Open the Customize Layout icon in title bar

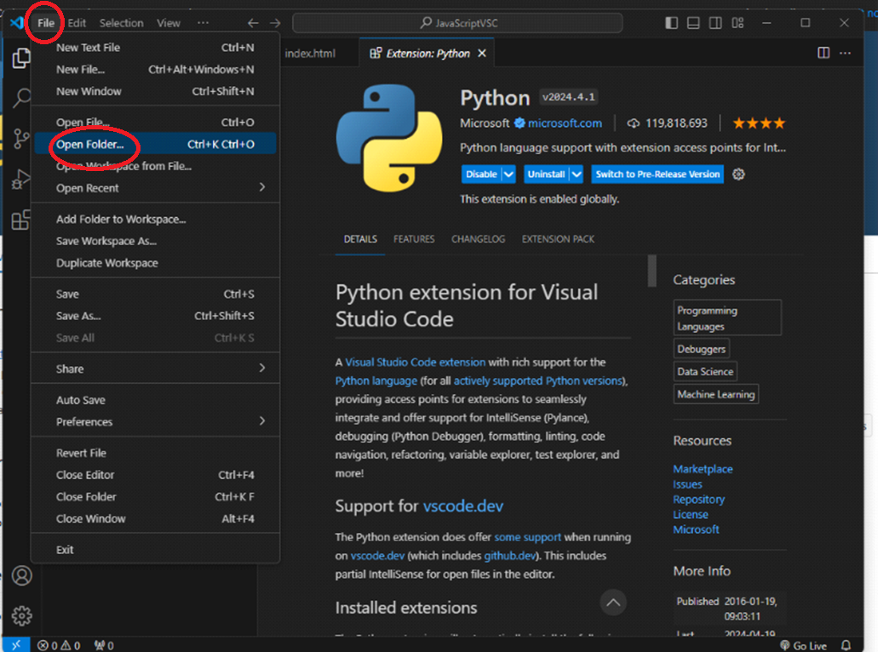pyautogui.click(x=738, y=23)
